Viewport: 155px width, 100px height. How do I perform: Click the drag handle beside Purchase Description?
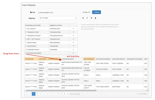(26, 53)
